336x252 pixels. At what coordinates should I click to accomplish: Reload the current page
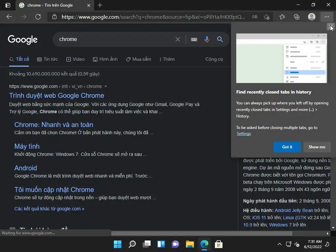[38, 17]
